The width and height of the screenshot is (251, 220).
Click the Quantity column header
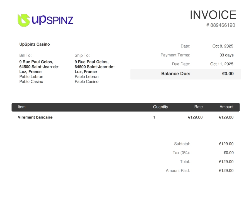click(161, 107)
